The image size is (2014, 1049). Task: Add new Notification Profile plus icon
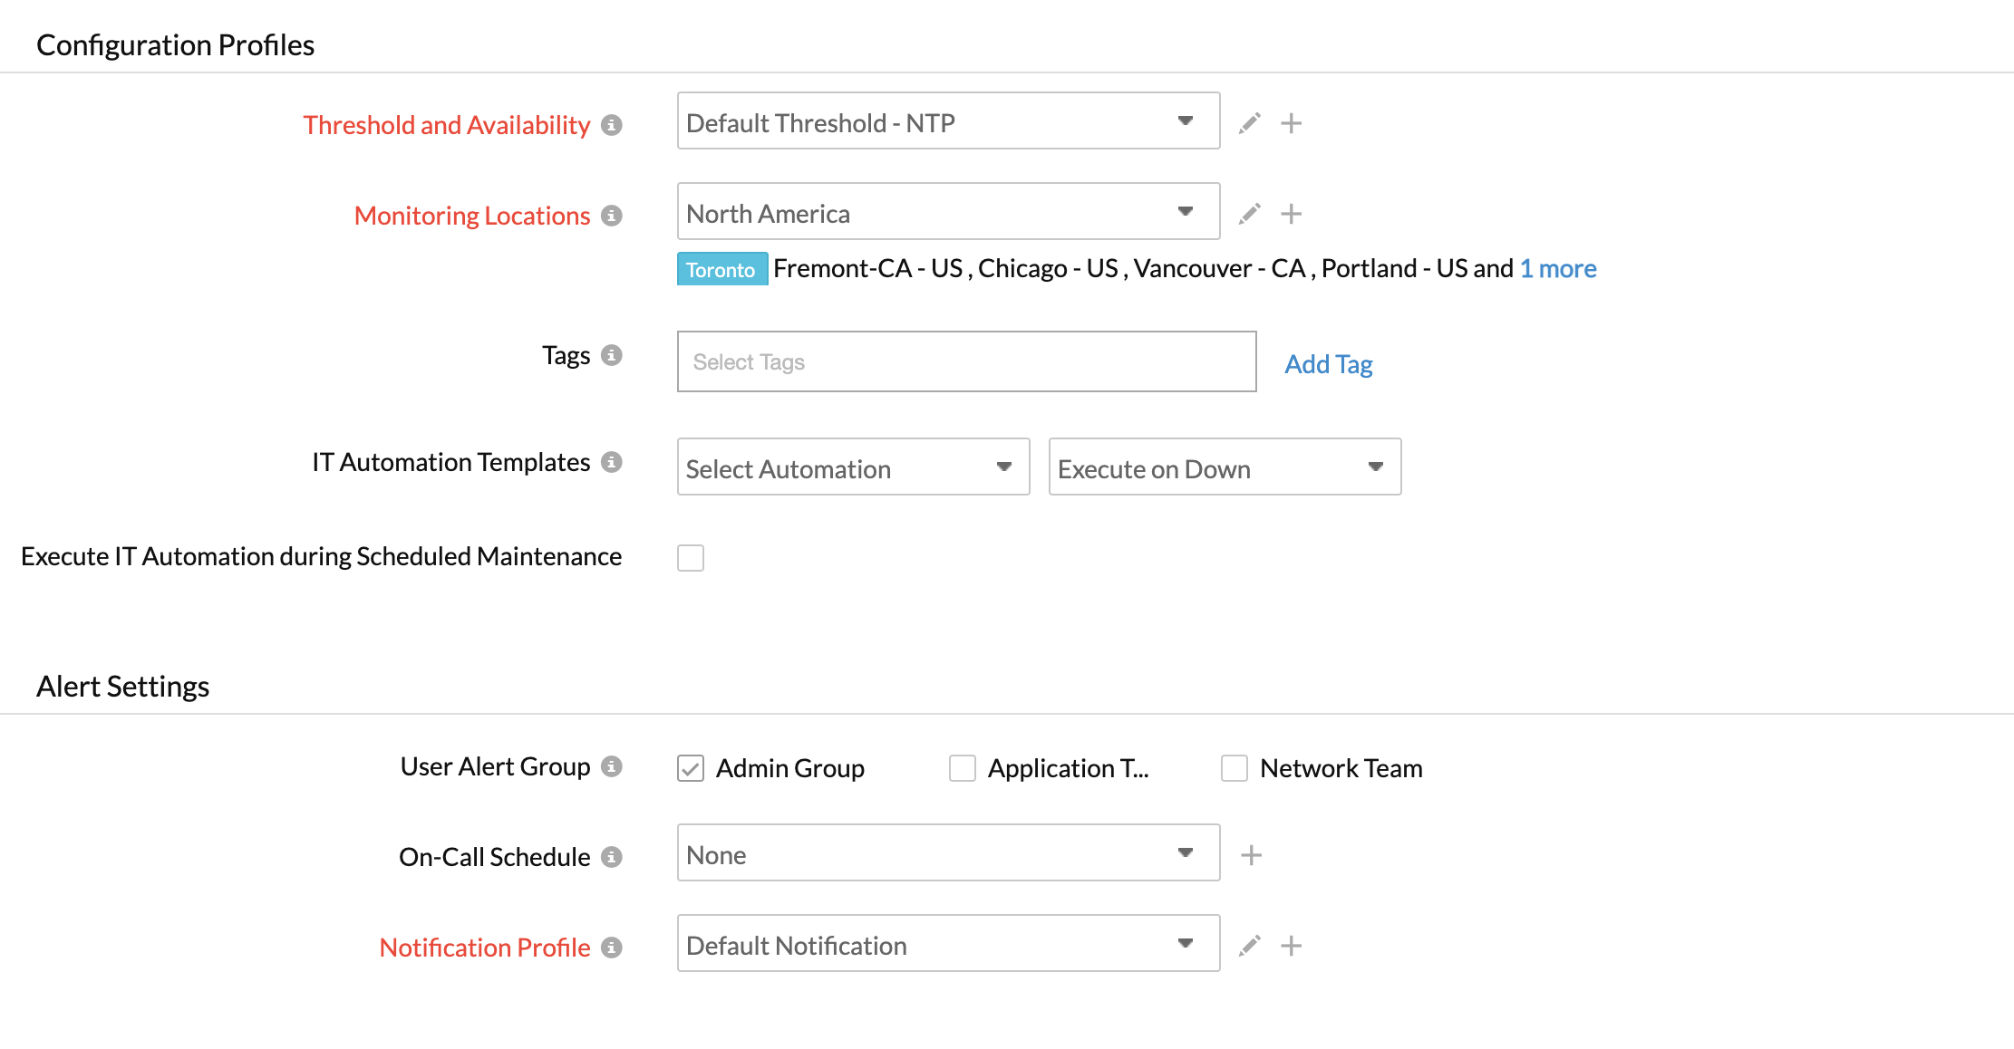click(x=1291, y=945)
